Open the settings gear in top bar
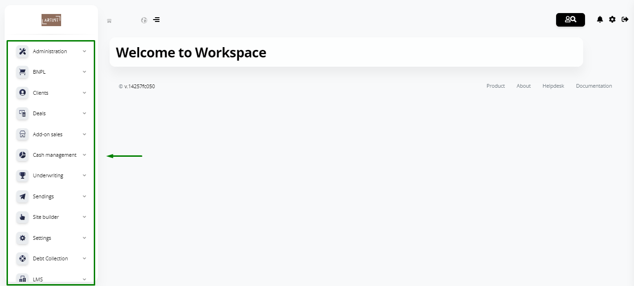Viewport: 634px width, 286px height. click(613, 20)
